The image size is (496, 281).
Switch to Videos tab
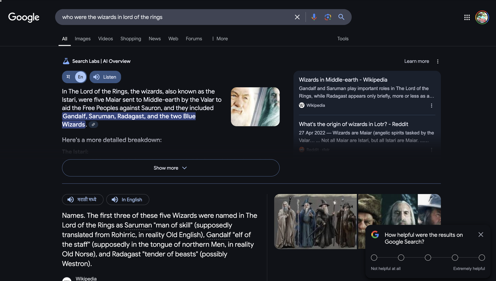(106, 39)
